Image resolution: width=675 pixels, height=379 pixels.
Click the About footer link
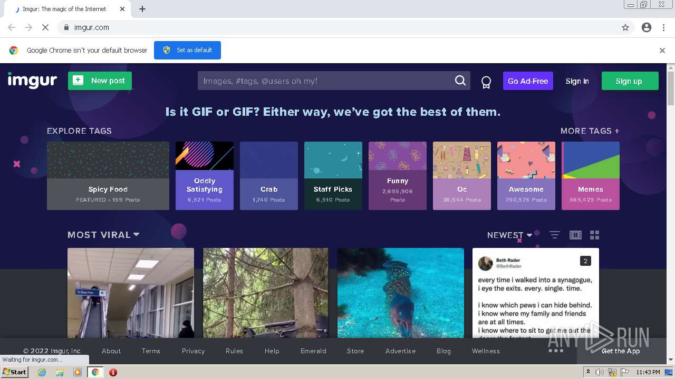click(111, 351)
